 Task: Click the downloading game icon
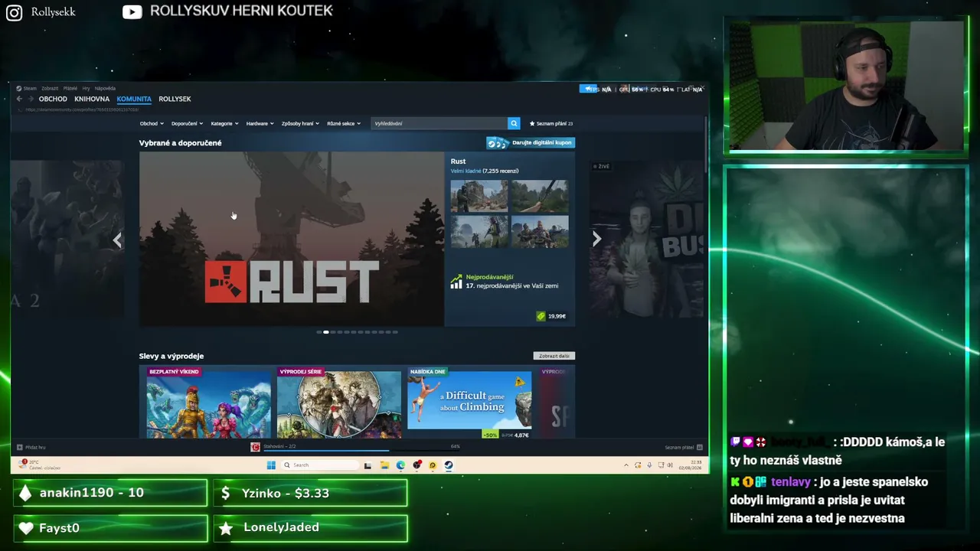pos(256,447)
